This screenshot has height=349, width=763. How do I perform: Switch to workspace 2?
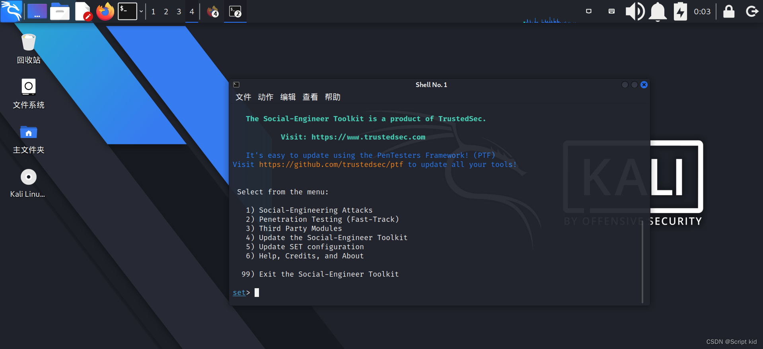pos(166,12)
